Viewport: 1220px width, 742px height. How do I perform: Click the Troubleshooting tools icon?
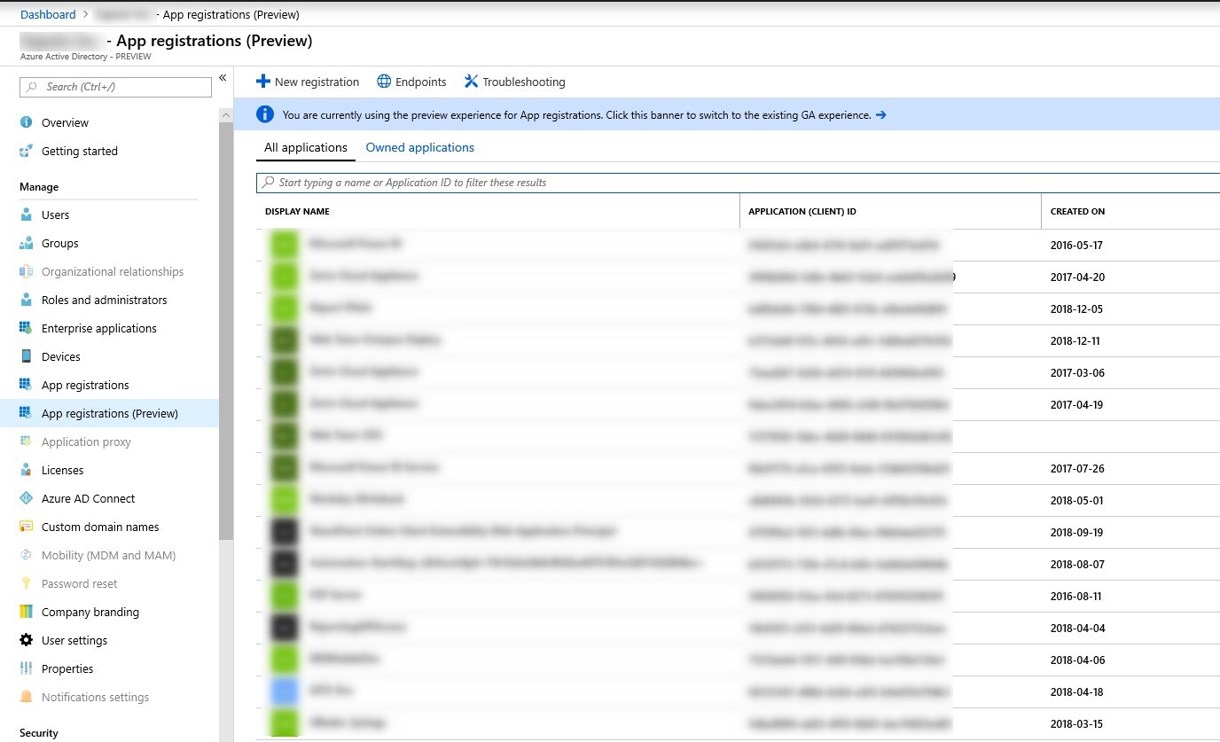471,82
